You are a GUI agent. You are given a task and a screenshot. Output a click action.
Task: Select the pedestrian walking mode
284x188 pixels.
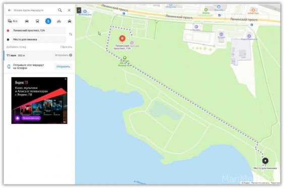[48, 21]
